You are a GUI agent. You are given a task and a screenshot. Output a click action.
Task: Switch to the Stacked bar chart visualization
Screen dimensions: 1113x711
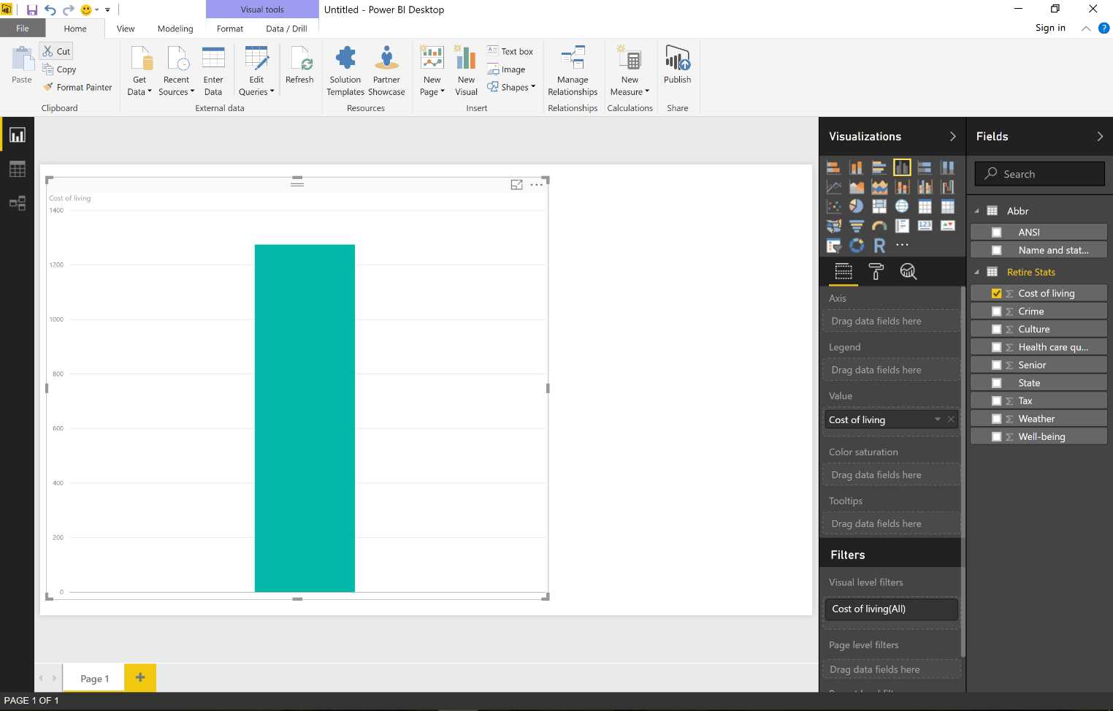(833, 167)
